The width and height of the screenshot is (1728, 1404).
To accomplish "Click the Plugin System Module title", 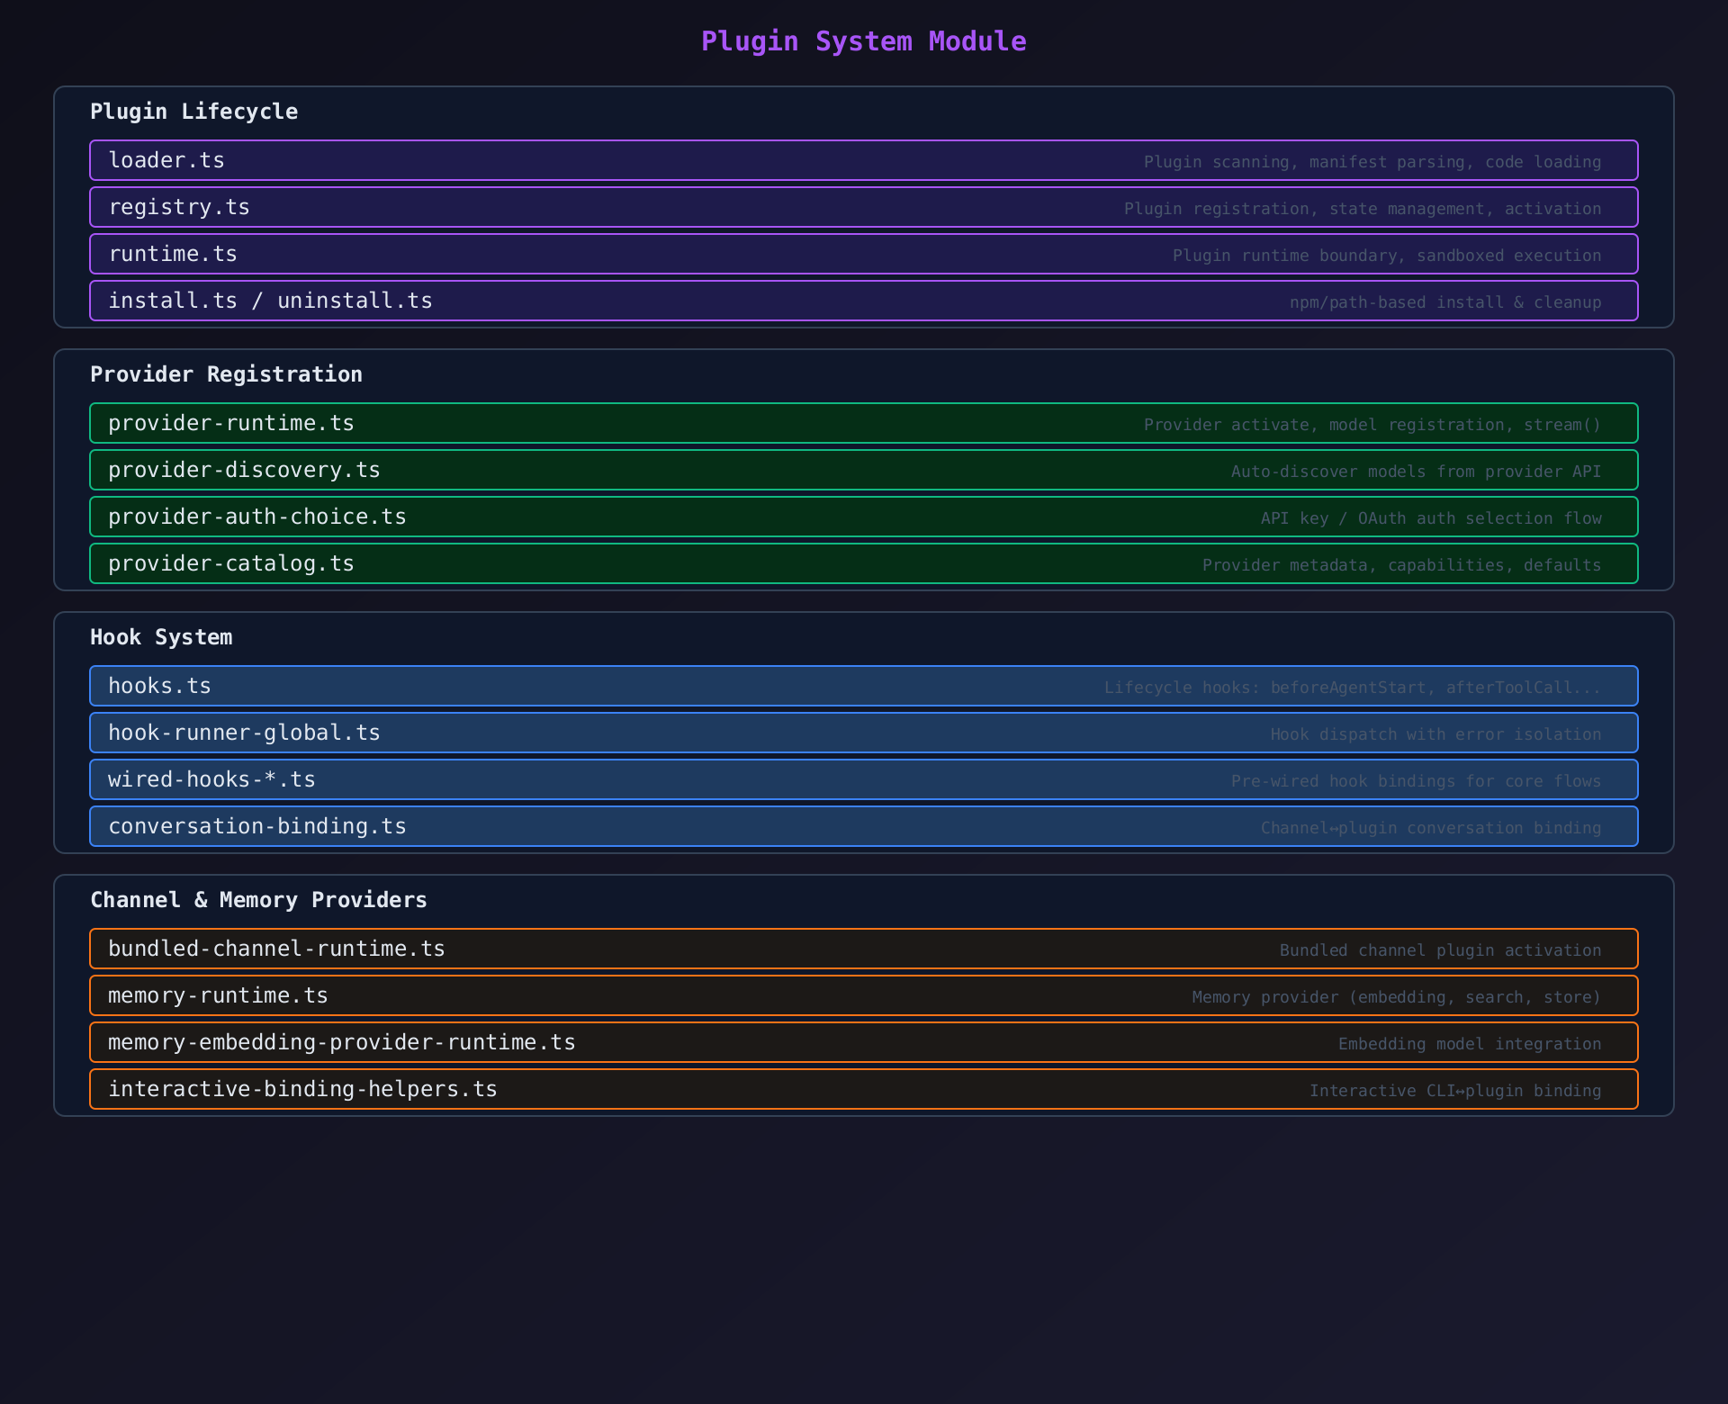I will (x=863, y=41).
